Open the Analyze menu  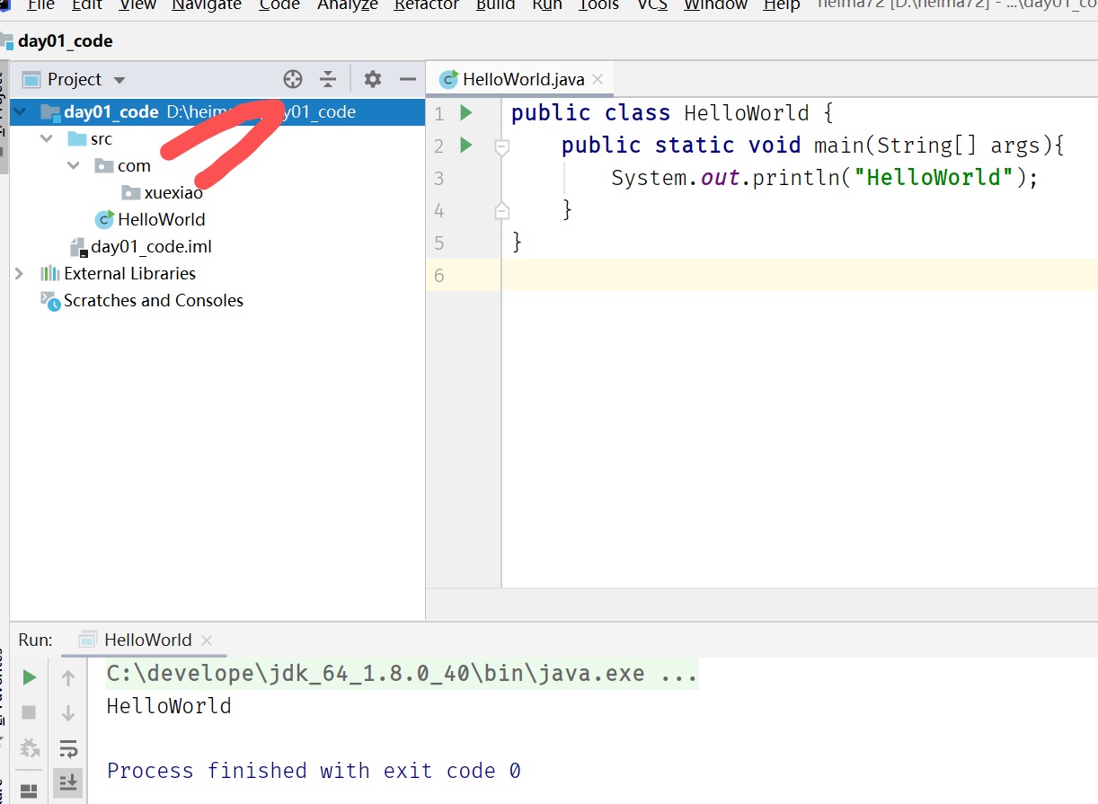pos(348,5)
